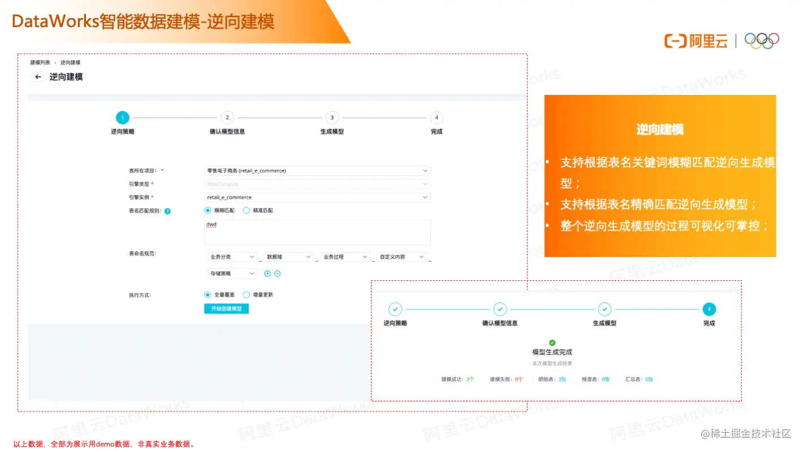Click the Aliyun logo
The width and height of the screenshot is (804, 452).
pyautogui.click(x=696, y=41)
